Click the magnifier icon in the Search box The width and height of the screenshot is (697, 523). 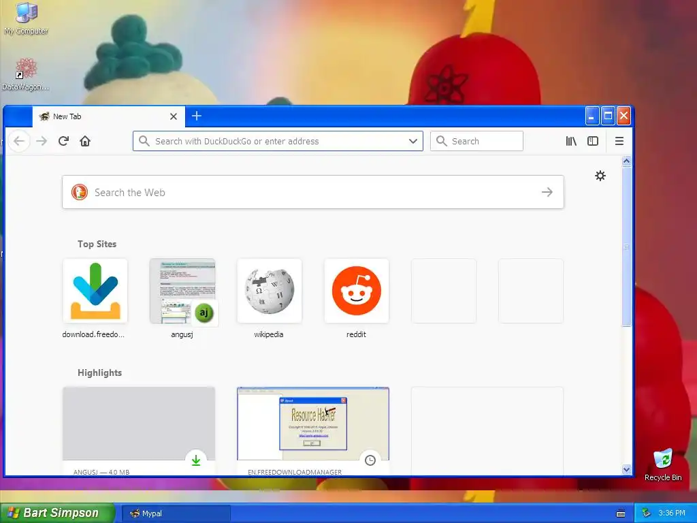(x=441, y=141)
